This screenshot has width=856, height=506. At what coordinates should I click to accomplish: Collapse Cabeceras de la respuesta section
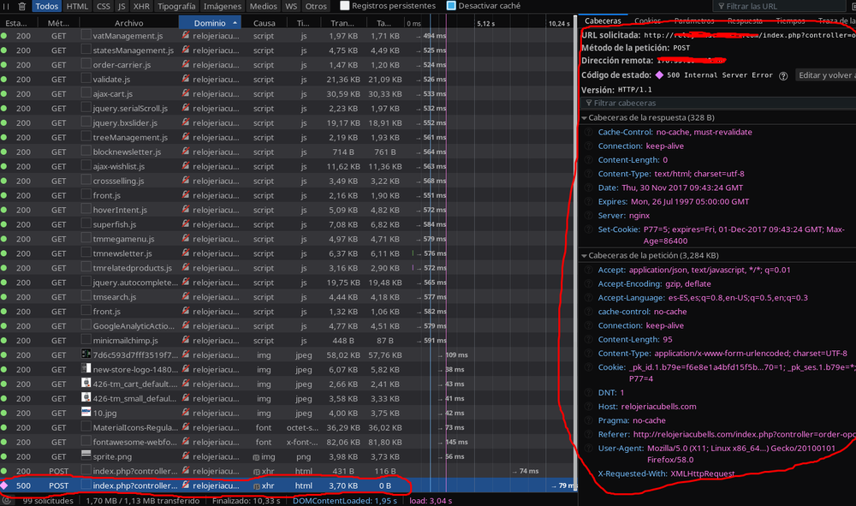586,117
